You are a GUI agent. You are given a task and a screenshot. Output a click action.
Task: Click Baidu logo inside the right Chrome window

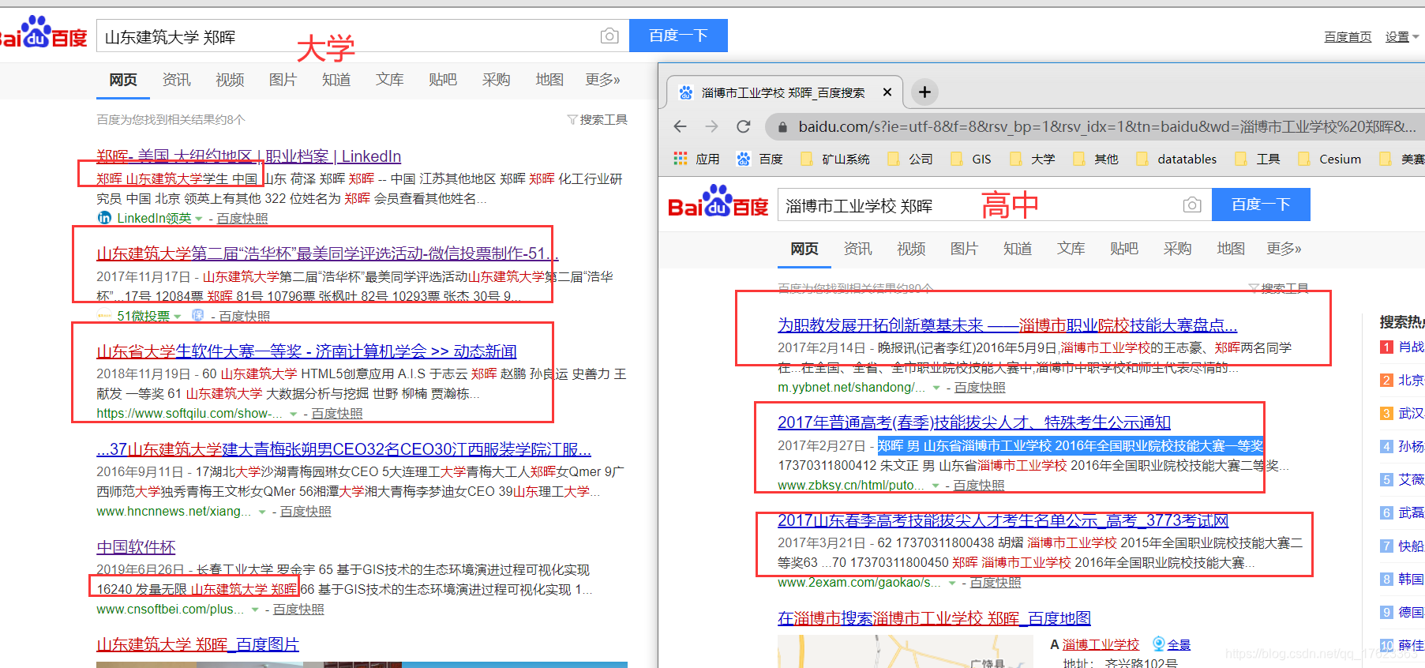click(718, 202)
